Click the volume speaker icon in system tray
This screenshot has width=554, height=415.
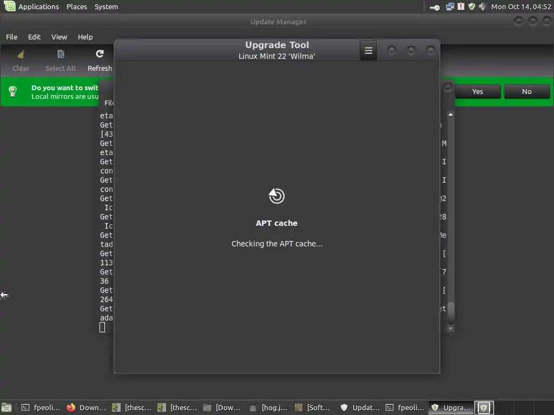tap(482, 6)
